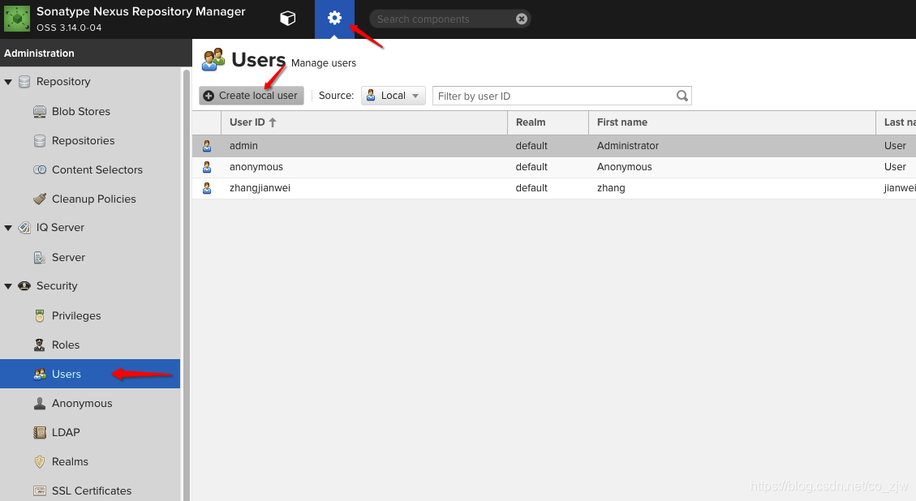The height and width of the screenshot is (501, 916).
Task: Select the zhangjianwei user row
Action: (554, 188)
